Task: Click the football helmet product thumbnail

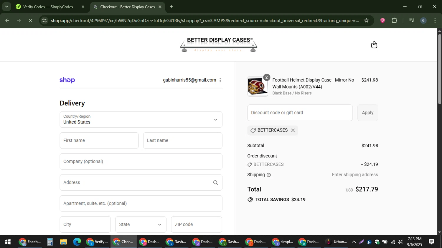Action: [x=258, y=86]
